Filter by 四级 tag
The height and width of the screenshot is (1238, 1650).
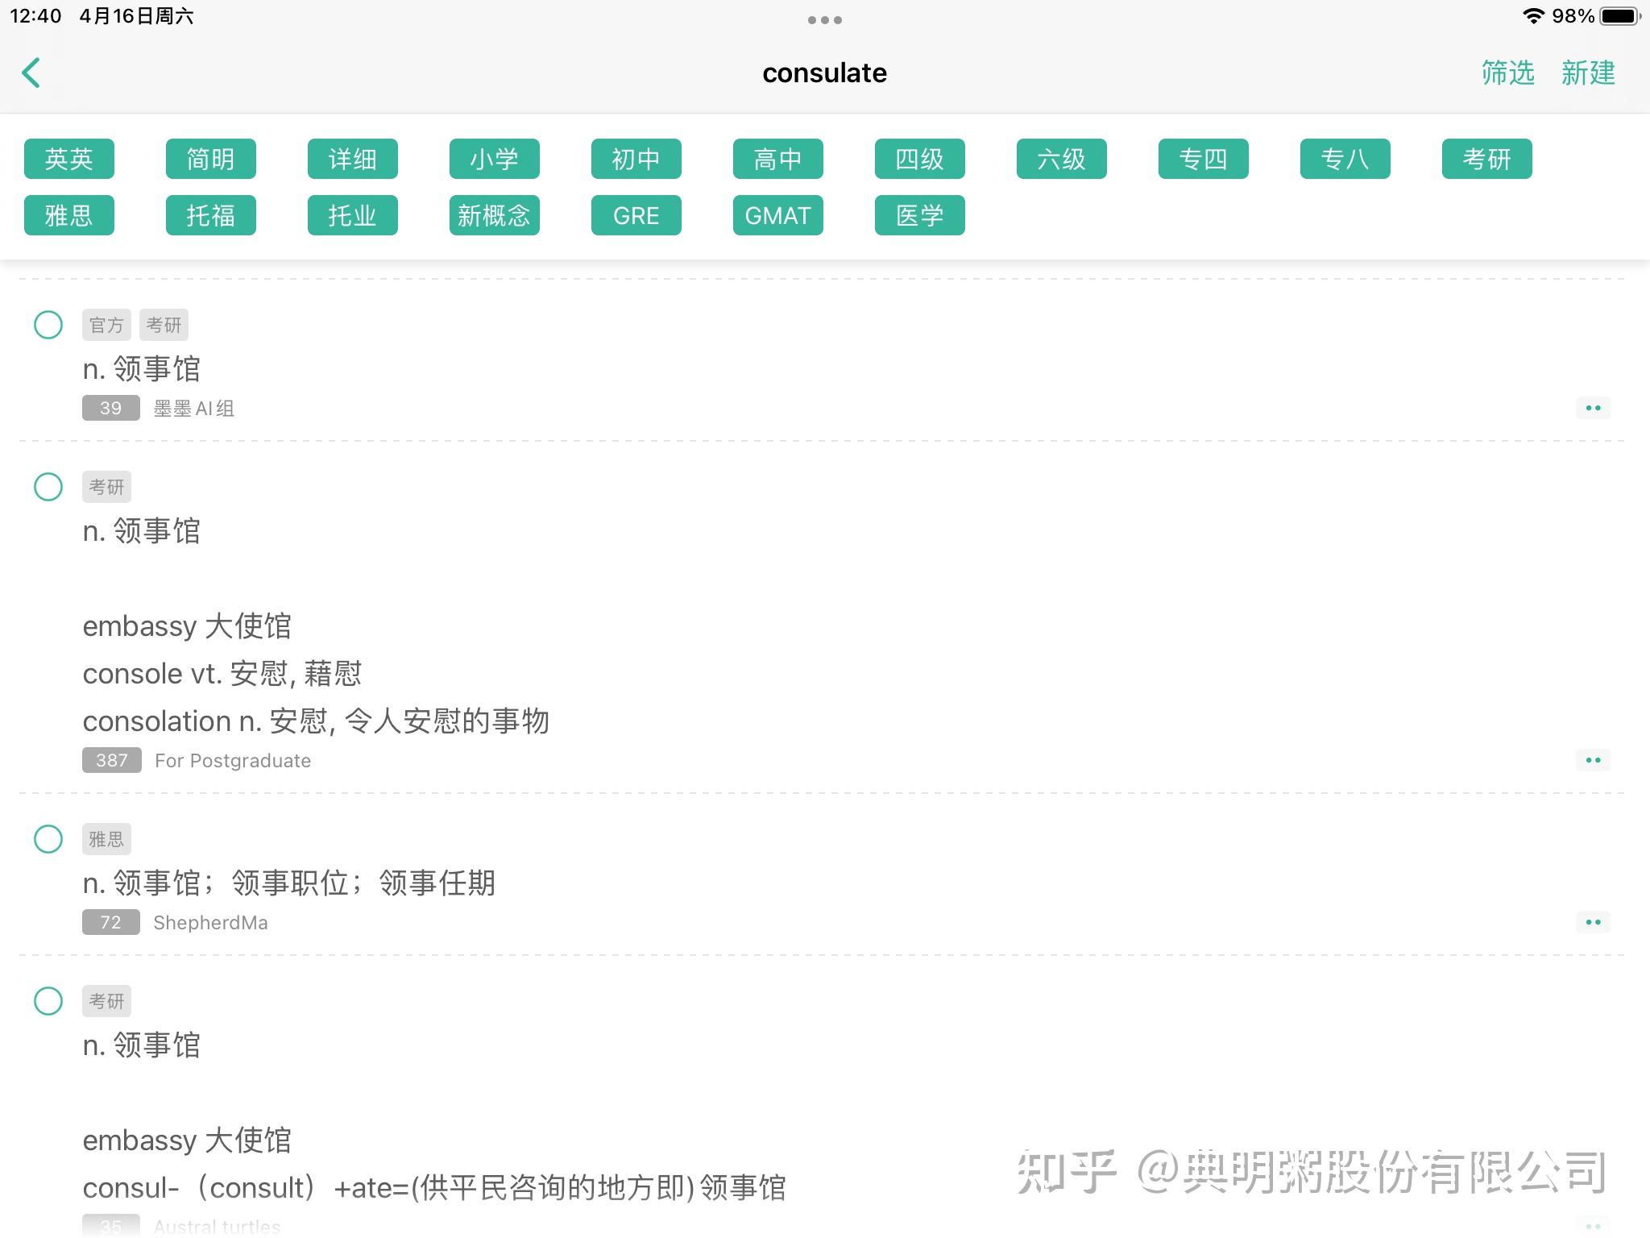click(x=920, y=159)
